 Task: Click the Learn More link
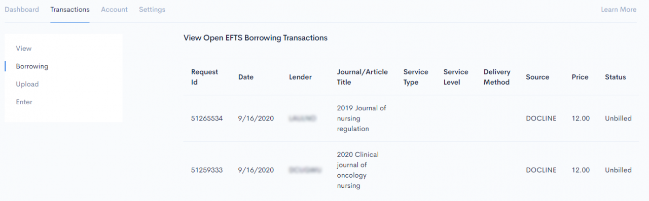coord(619,10)
